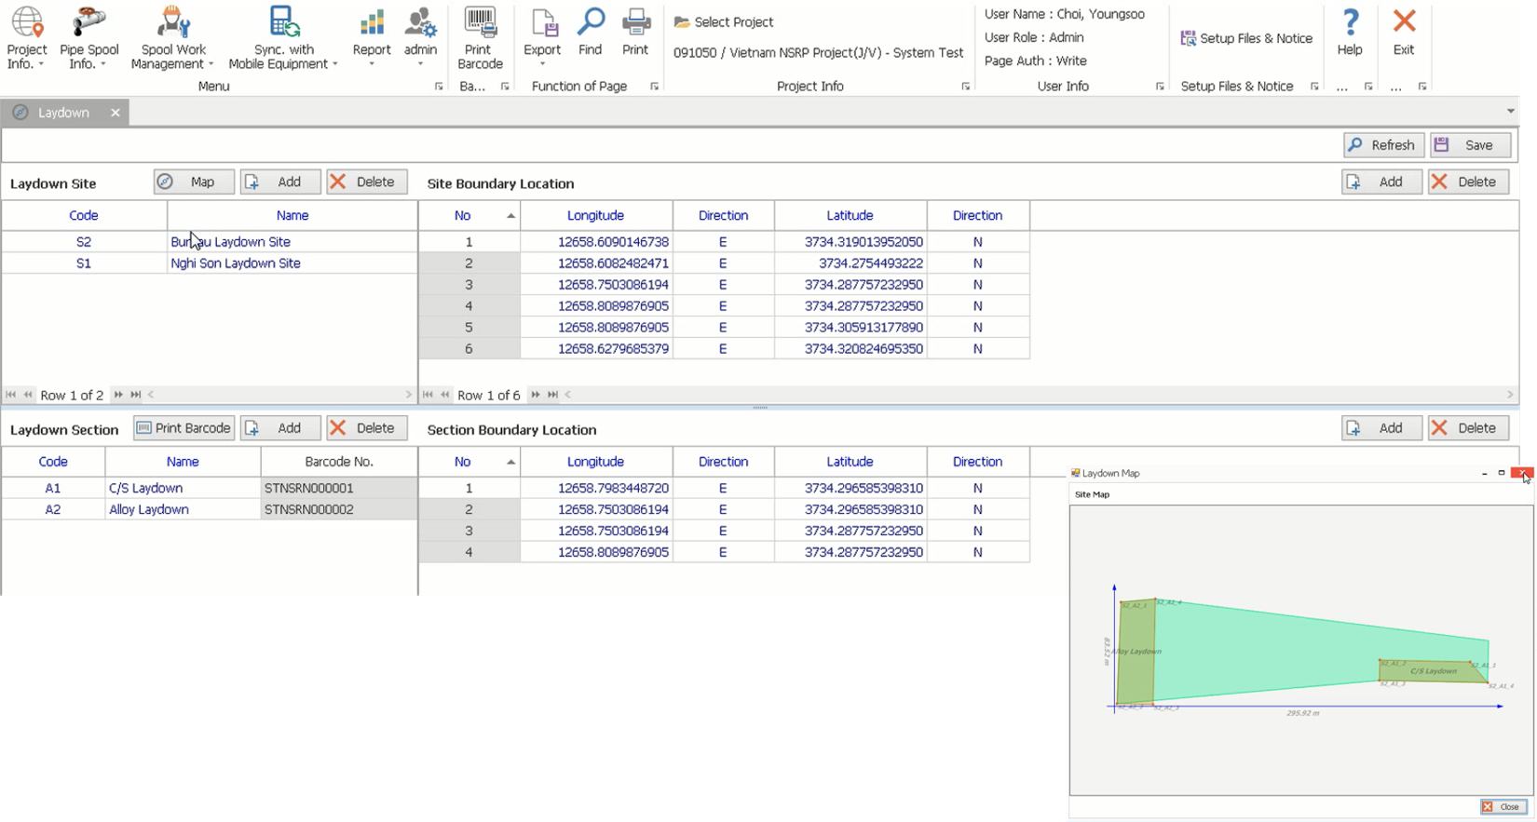
Task: Open the admin dropdown menu
Action: 420,63
